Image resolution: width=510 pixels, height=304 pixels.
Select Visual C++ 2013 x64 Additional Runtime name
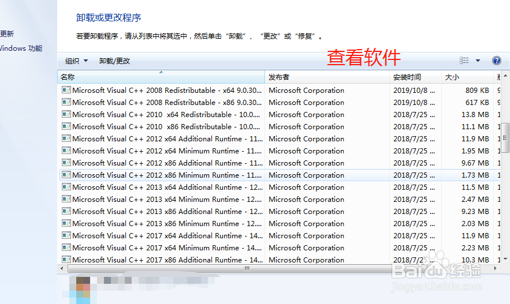(167, 187)
